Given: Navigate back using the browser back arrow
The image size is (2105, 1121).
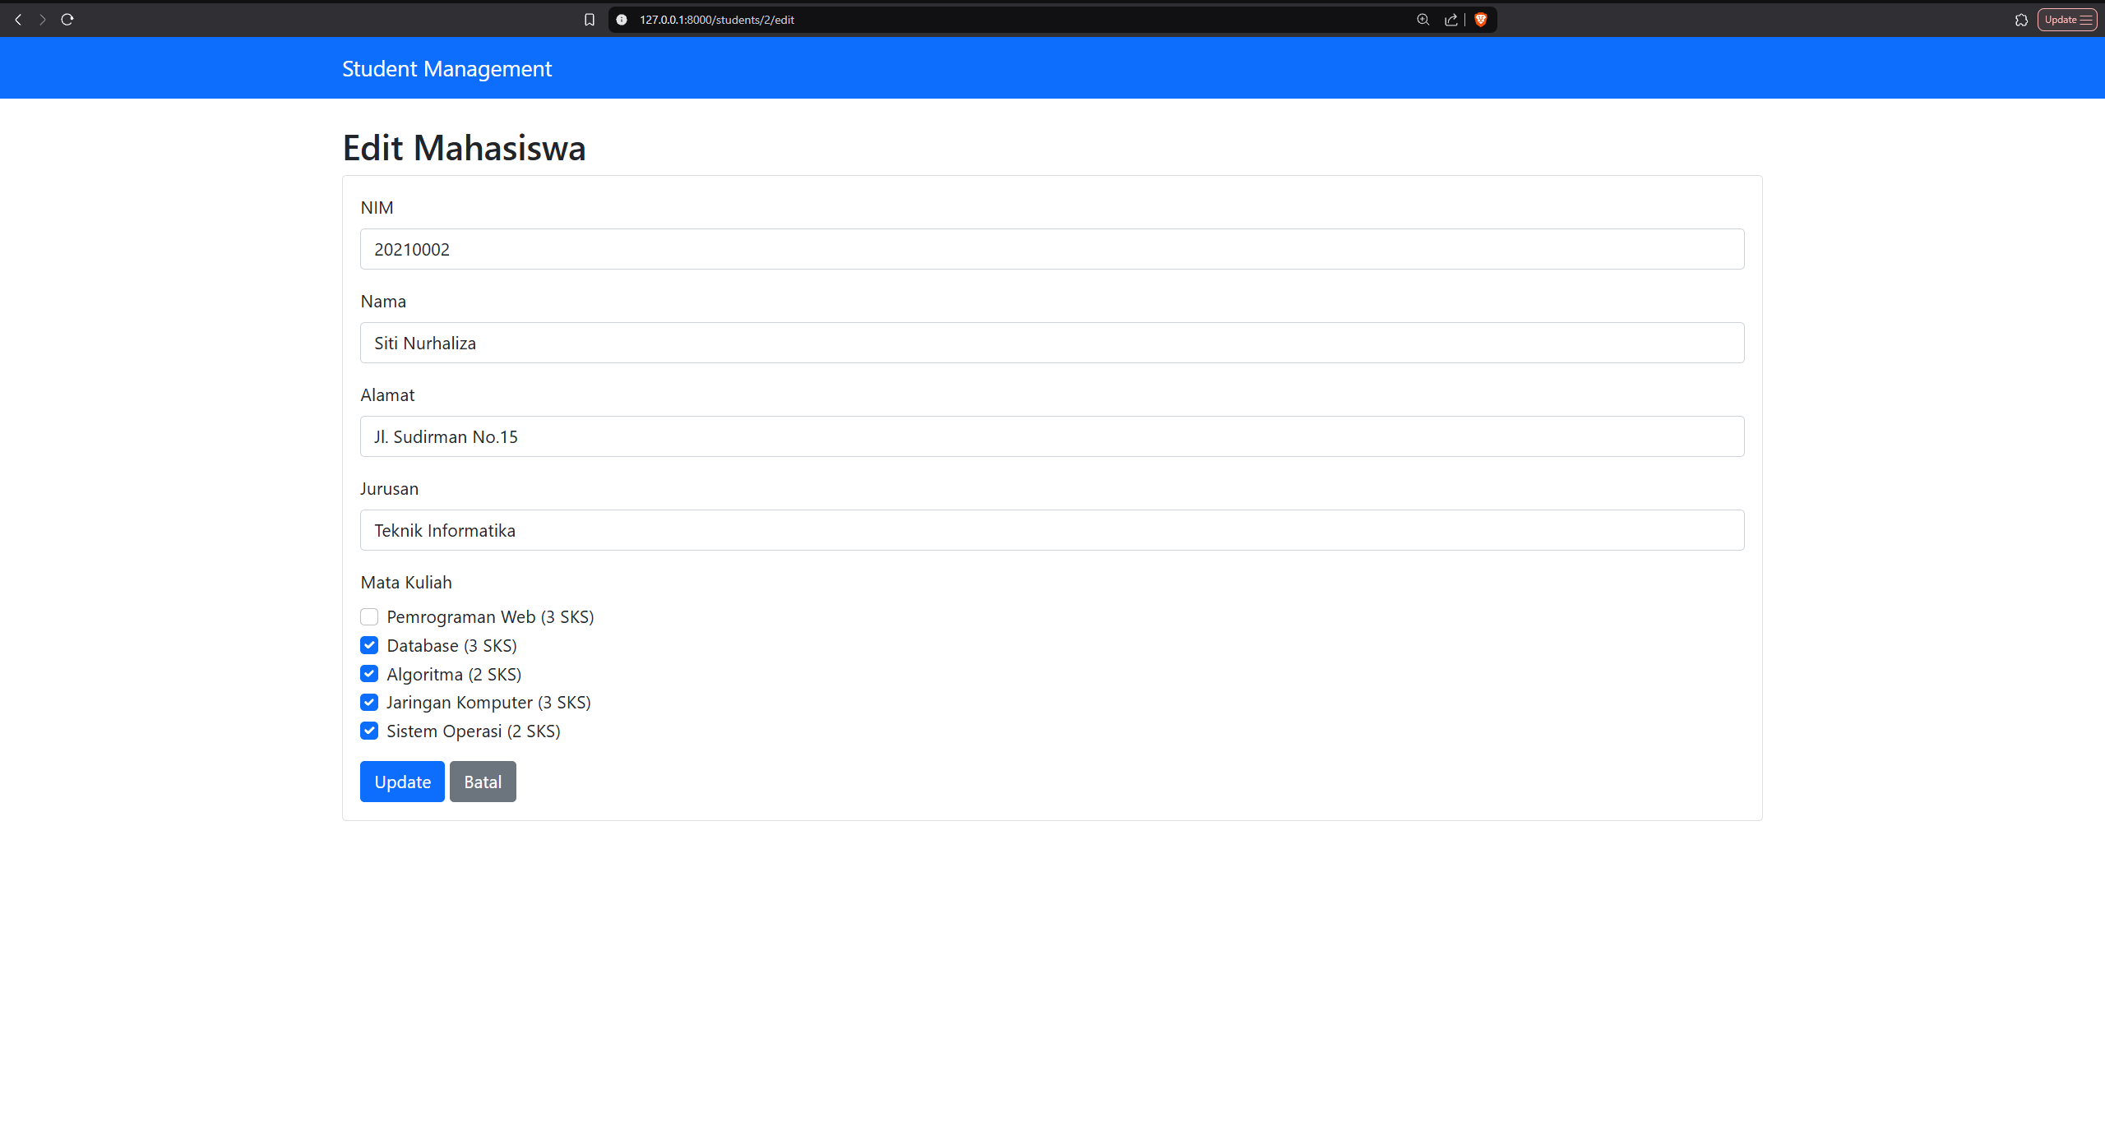Looking at the screenshot, I should click(x=17, y=19).
